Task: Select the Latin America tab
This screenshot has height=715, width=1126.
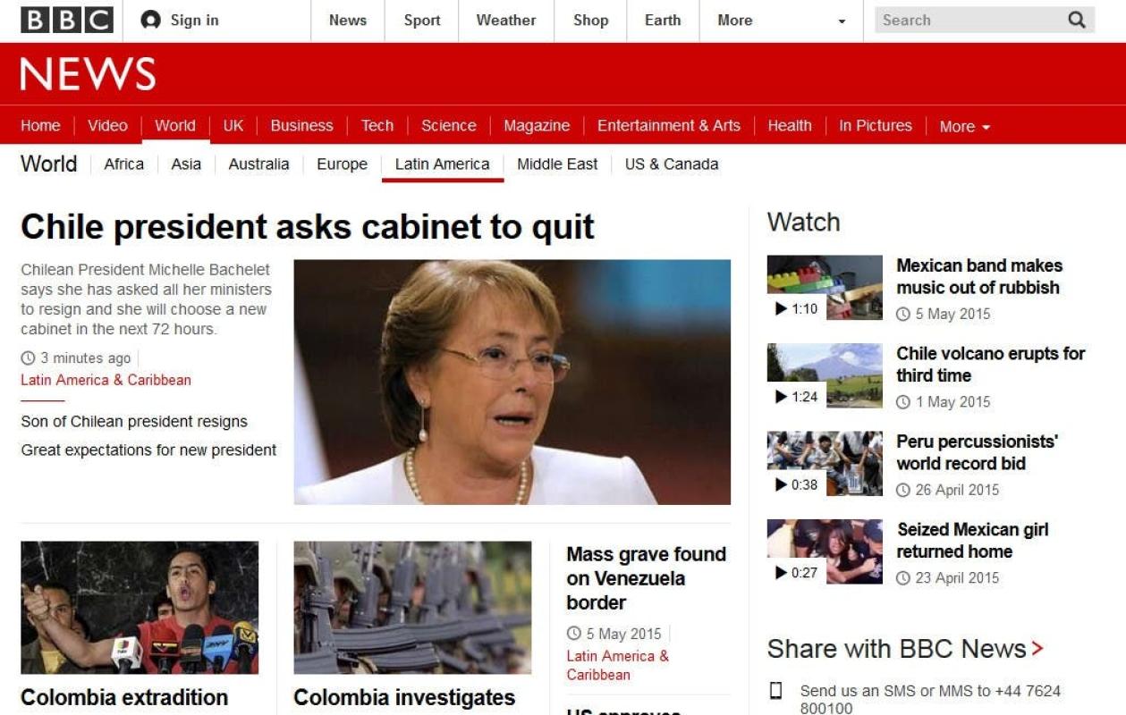Action: click(443, 164)
